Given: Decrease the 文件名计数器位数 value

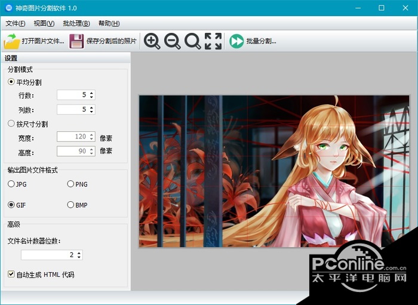Looking at the screenshot, I should tap(79, 257).
